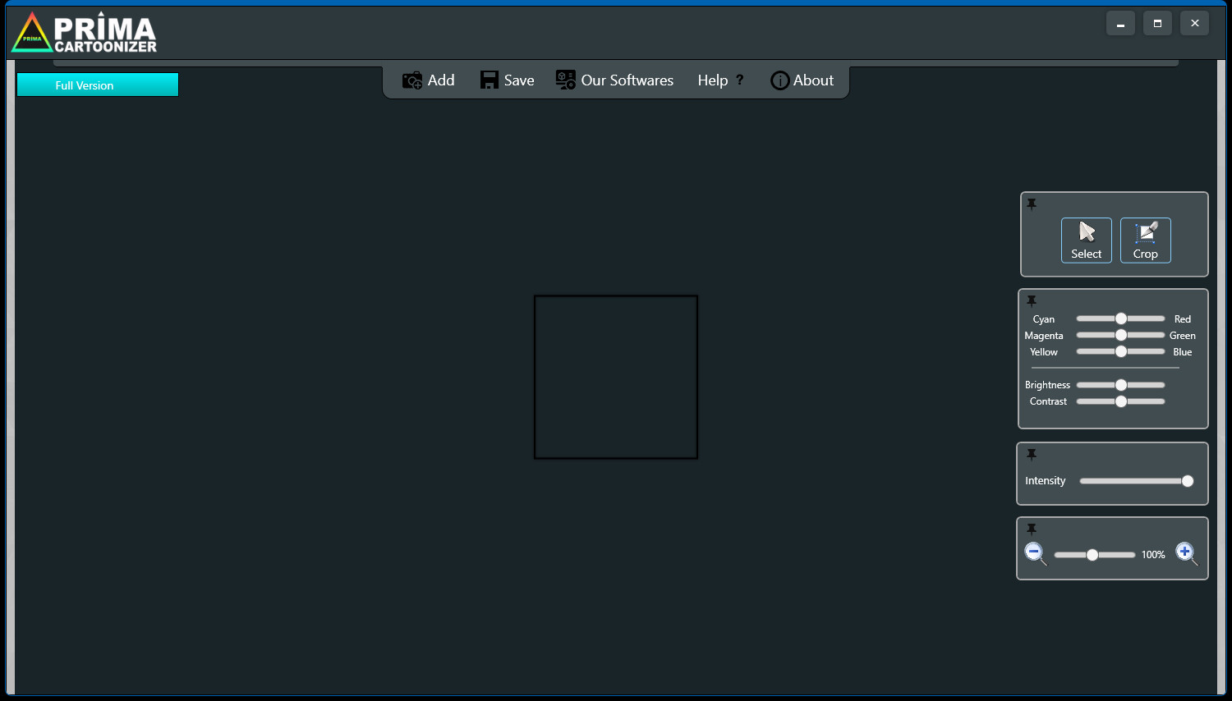
Task: Click the Add photo camera icon
Action: coord(412,80)
